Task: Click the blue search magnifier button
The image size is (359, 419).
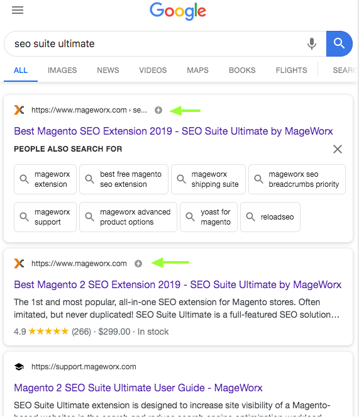Action: click(340, 43)
